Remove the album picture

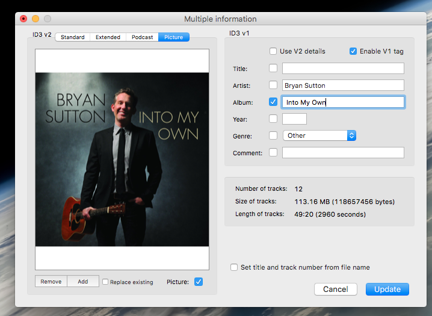click(51, 281)
